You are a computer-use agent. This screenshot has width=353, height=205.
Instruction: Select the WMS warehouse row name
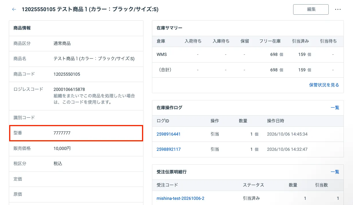(x=162, y=54)
